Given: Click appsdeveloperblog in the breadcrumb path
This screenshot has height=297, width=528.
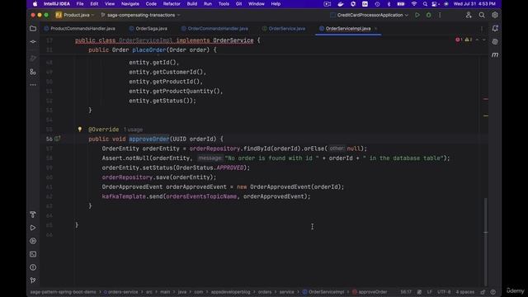Looking at the screenshot, I should coord(230,292).
